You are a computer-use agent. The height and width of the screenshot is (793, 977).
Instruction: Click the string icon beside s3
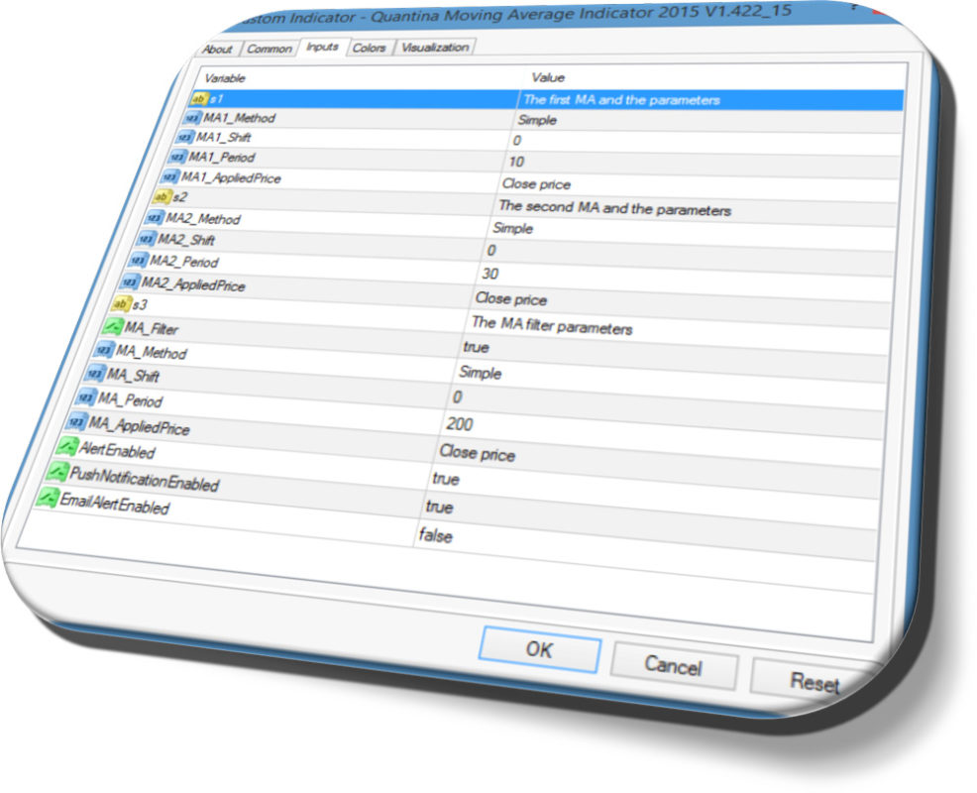point(121,304)
